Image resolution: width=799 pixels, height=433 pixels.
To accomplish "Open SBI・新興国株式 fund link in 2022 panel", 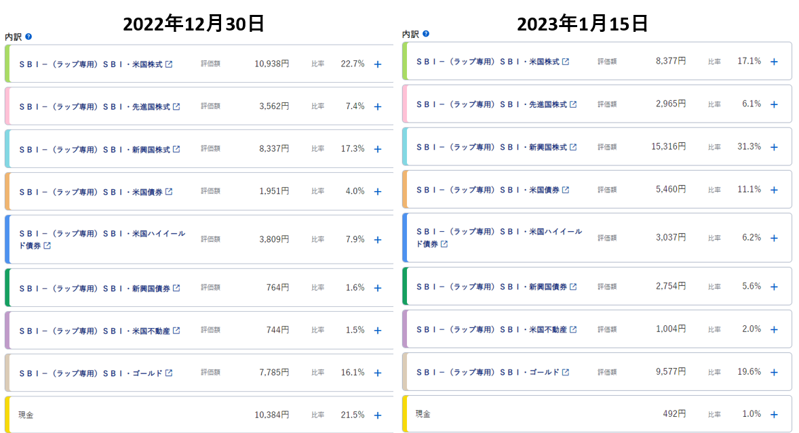I will click(95, 149).
